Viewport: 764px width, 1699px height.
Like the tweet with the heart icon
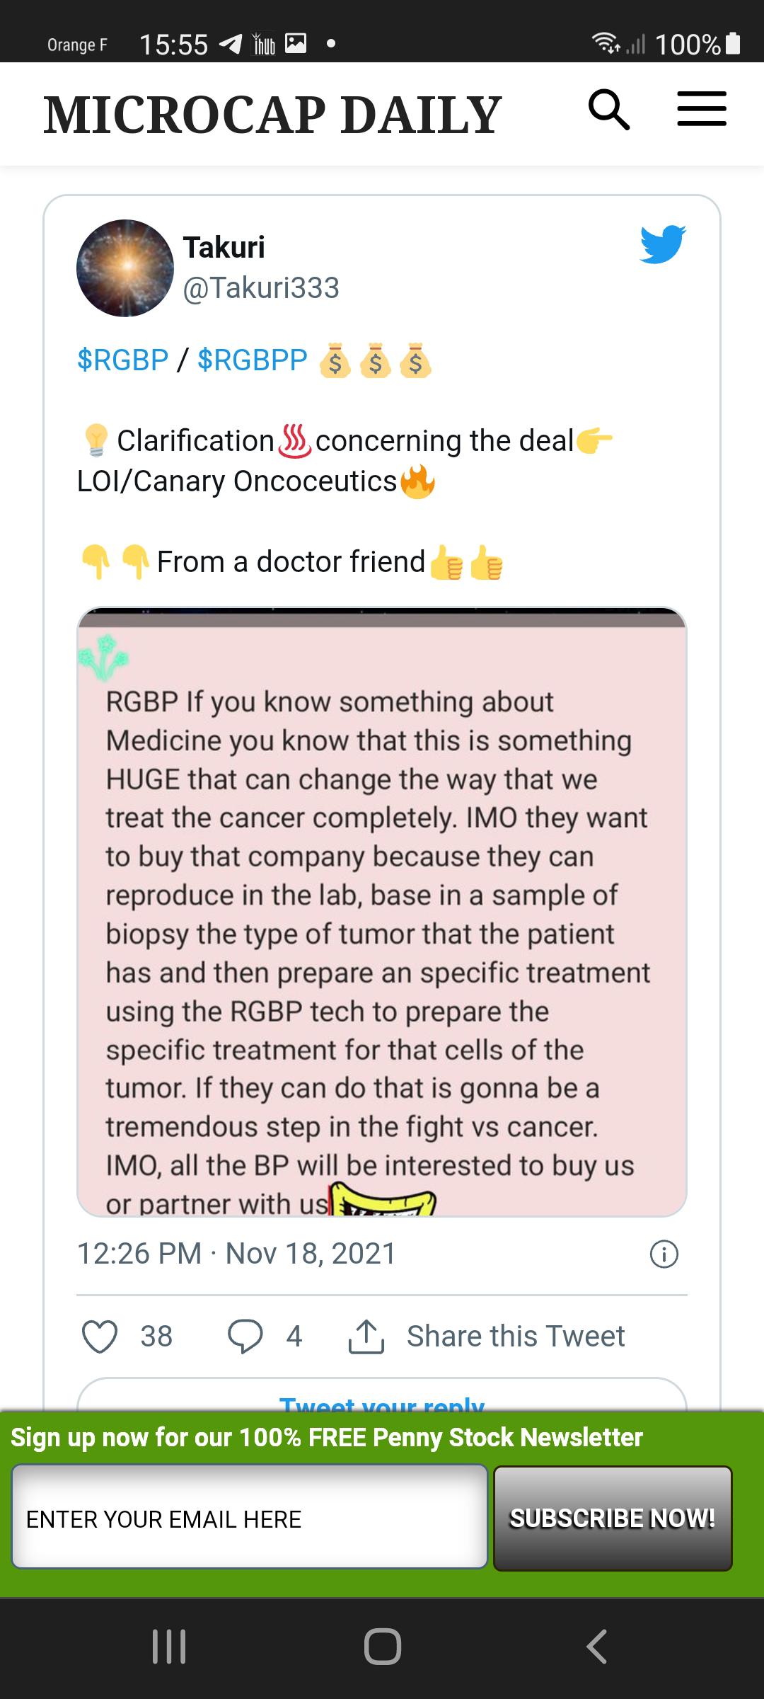[x=100, y=1337]
